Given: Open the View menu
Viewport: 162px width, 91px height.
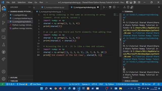Looking at the screenshot, I should [x=30, y=2].
